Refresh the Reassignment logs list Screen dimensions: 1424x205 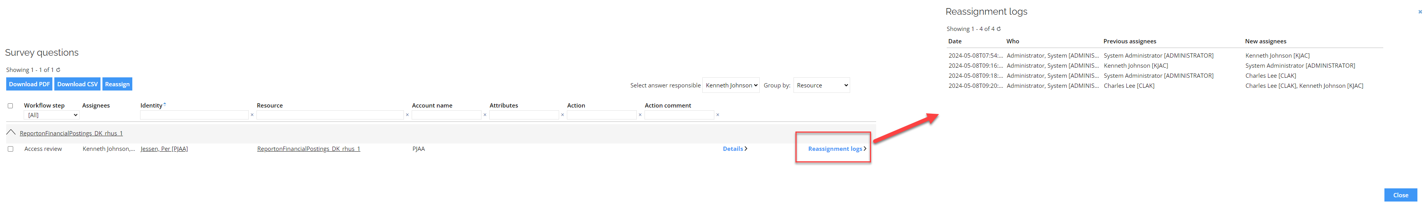tap(998, 29)
